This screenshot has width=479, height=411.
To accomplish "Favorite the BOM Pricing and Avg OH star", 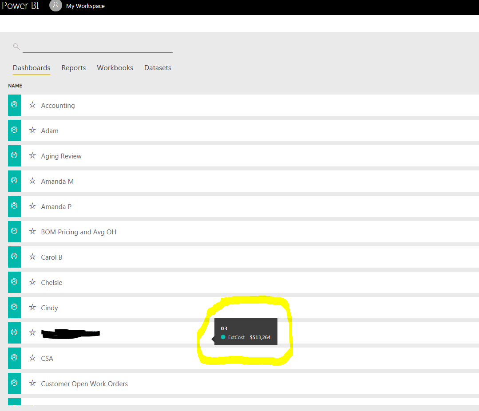I will pyautogui.click(x=32, y=231).
